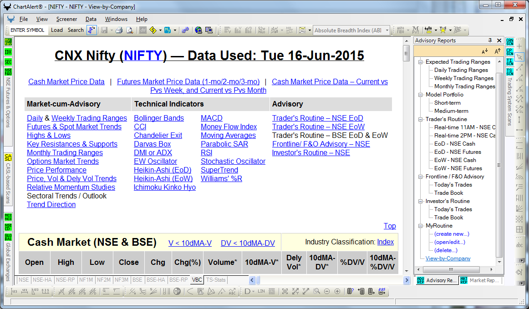Collapse the Trader's Routine tree node
The height and width of the screenshot is (309, 529).
tap(420, 119)
